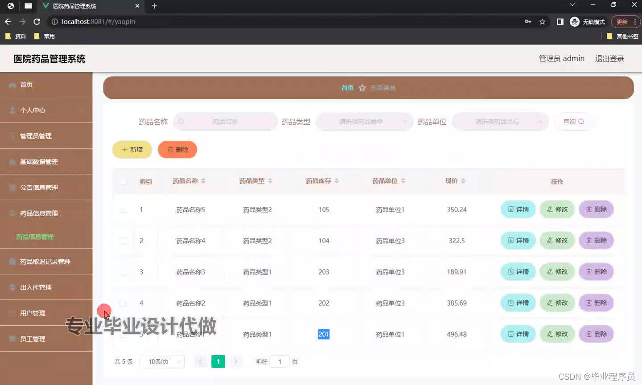Expand 基础数据管理 in the sidebar
Viewport: 642px width, 385px height.
[46, 162]
